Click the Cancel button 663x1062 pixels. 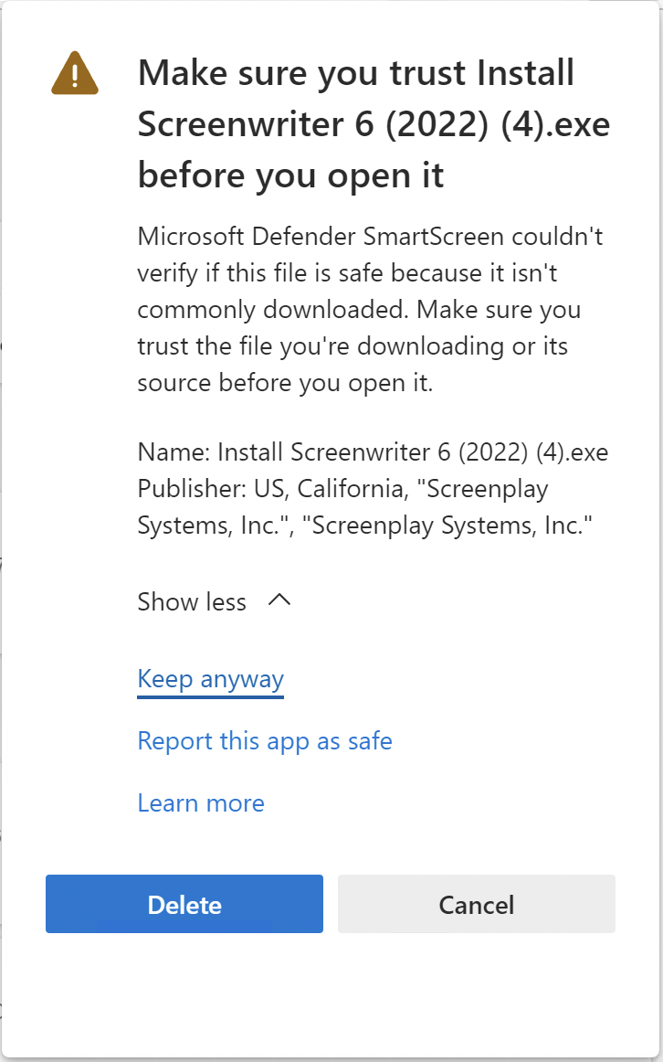pos(477,904)
